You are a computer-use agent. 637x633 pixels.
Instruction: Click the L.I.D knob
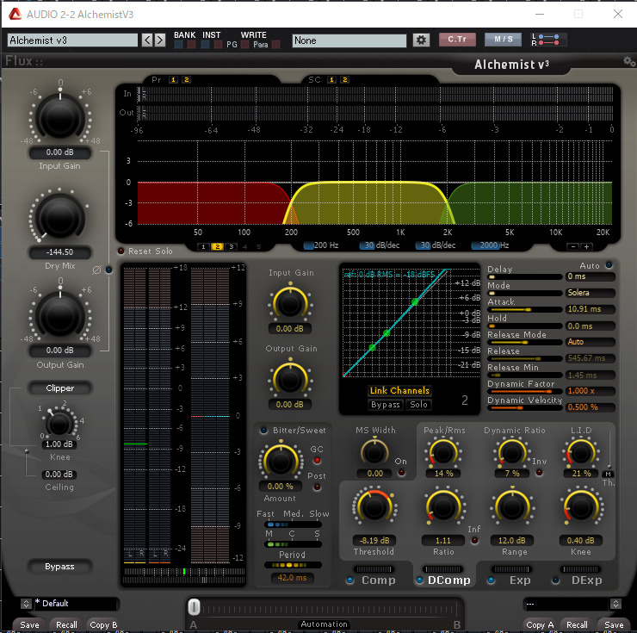click(581, 452)
